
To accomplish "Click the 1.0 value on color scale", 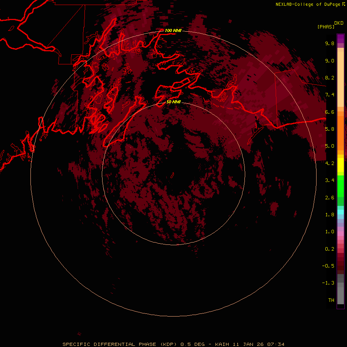I will coord(330,232).
